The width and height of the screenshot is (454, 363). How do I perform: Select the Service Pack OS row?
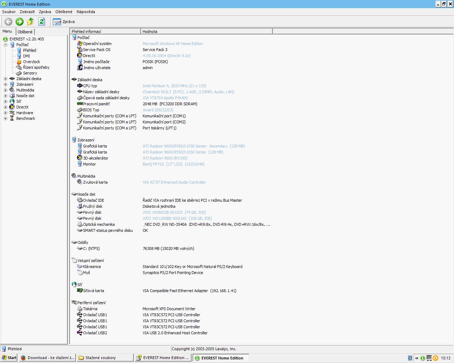click(171, 50)
